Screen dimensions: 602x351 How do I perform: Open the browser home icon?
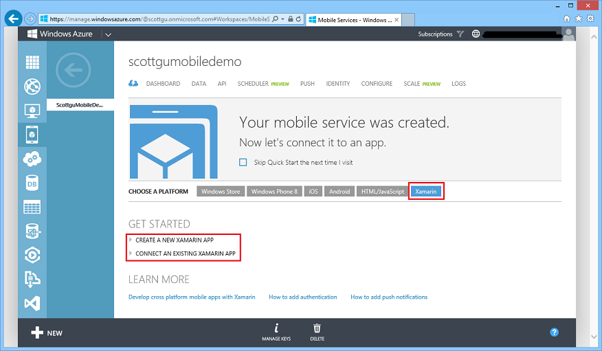[567, 19]
